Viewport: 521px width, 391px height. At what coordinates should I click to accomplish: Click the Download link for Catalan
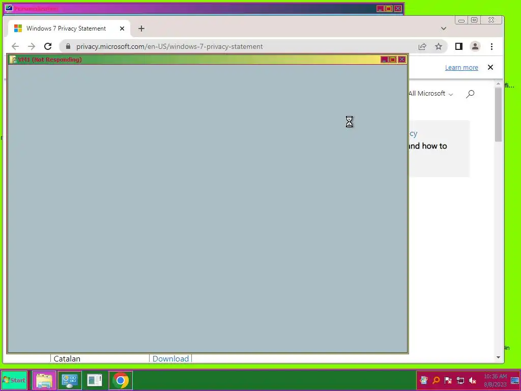pyautogui.click(x=170, y=358)
